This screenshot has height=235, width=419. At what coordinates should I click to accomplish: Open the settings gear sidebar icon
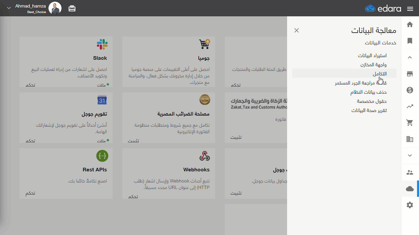pyautogui.click(x=410, y=205)
